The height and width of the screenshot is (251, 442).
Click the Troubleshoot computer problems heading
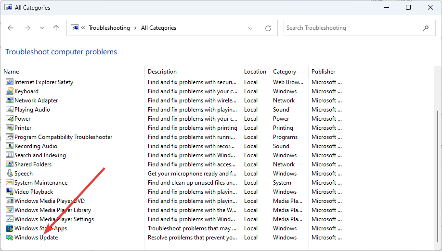[x=61, y=52]
